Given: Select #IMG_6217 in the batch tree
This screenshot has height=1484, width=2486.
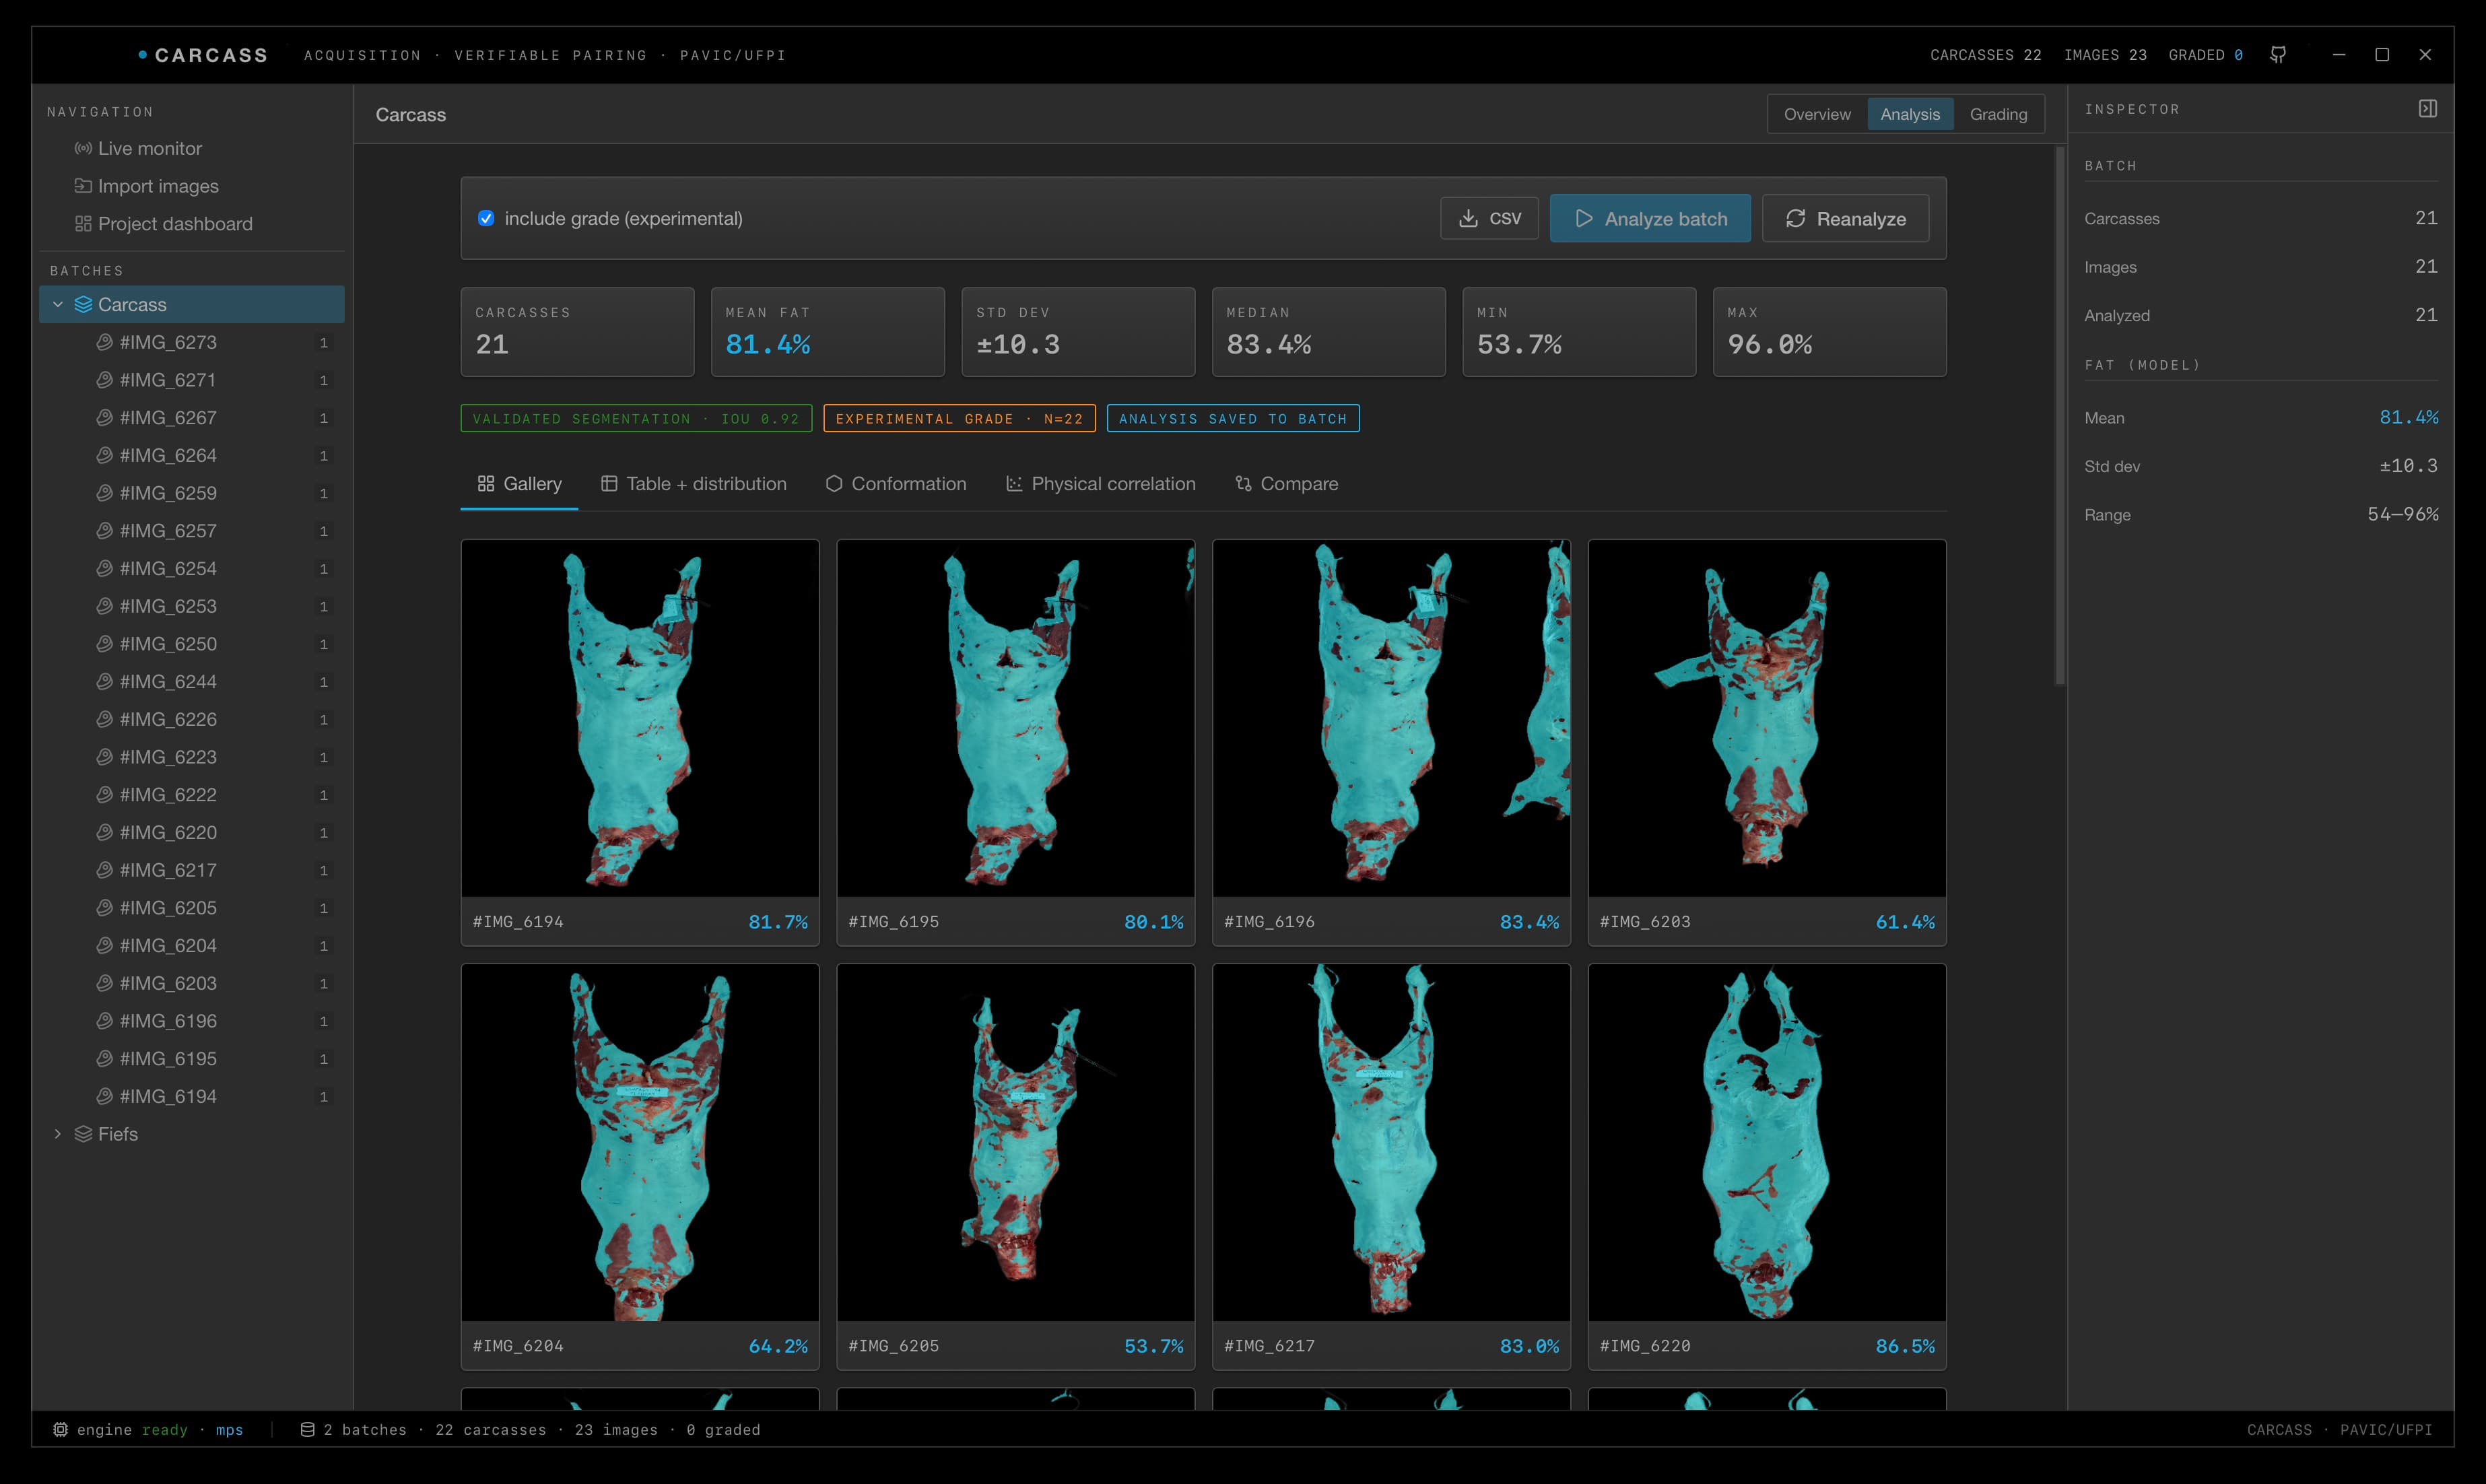Looking at the screenshot, I should coord(192,870).
